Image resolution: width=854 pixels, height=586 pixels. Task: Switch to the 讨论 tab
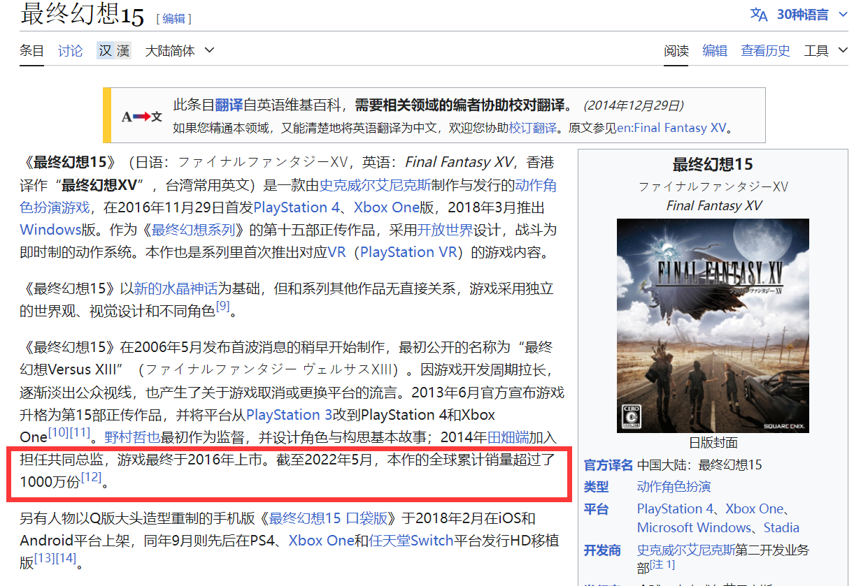point(70,50)
